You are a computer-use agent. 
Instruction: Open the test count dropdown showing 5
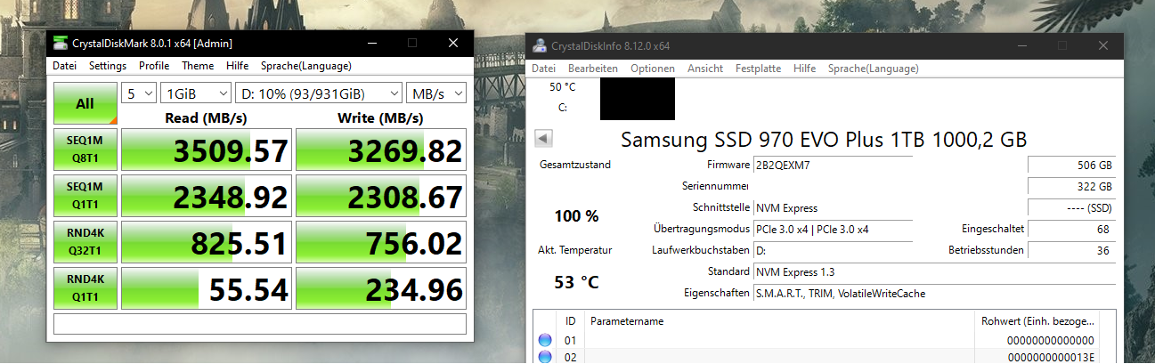138,93
